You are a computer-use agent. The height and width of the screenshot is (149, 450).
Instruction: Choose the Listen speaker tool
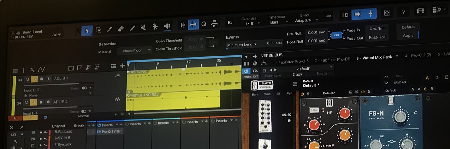167,26
